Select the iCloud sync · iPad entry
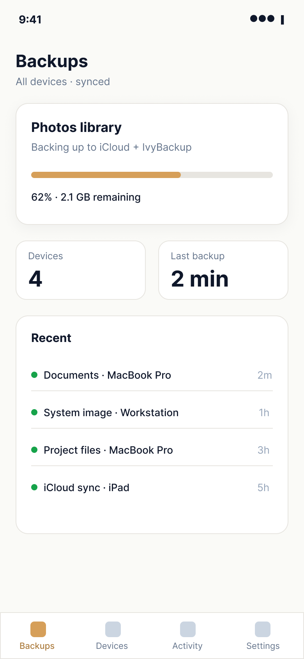 pyautogui.click(x=152, y=488)
